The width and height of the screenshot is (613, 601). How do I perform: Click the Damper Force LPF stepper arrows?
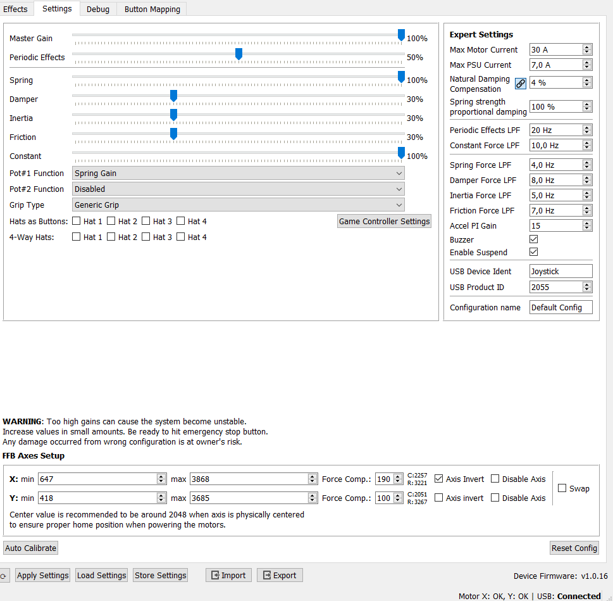pyautogui.click(x=586, y=180)
